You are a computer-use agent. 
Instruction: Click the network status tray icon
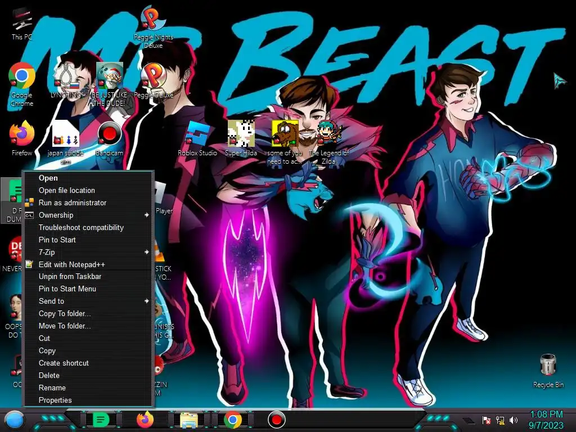click(500, 420)
